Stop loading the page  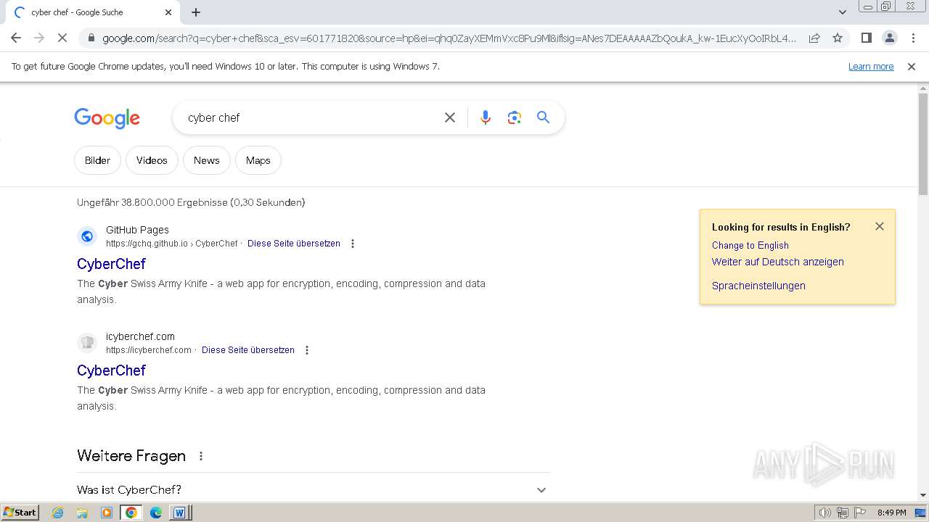pos(63,38)
